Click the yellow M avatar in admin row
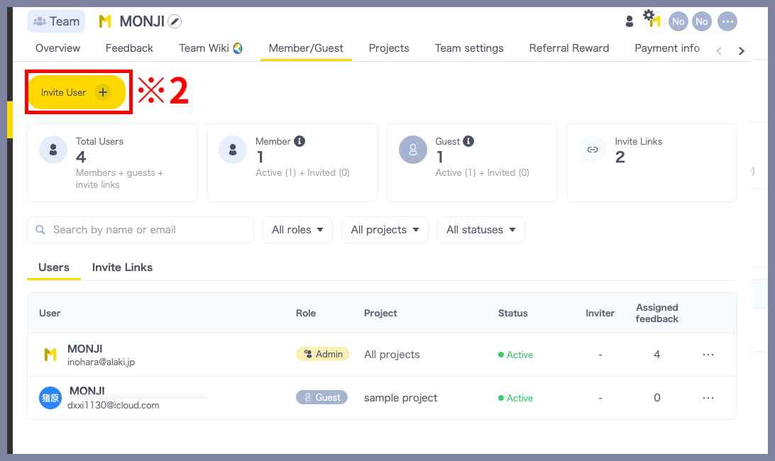 (x=50, y=355)
